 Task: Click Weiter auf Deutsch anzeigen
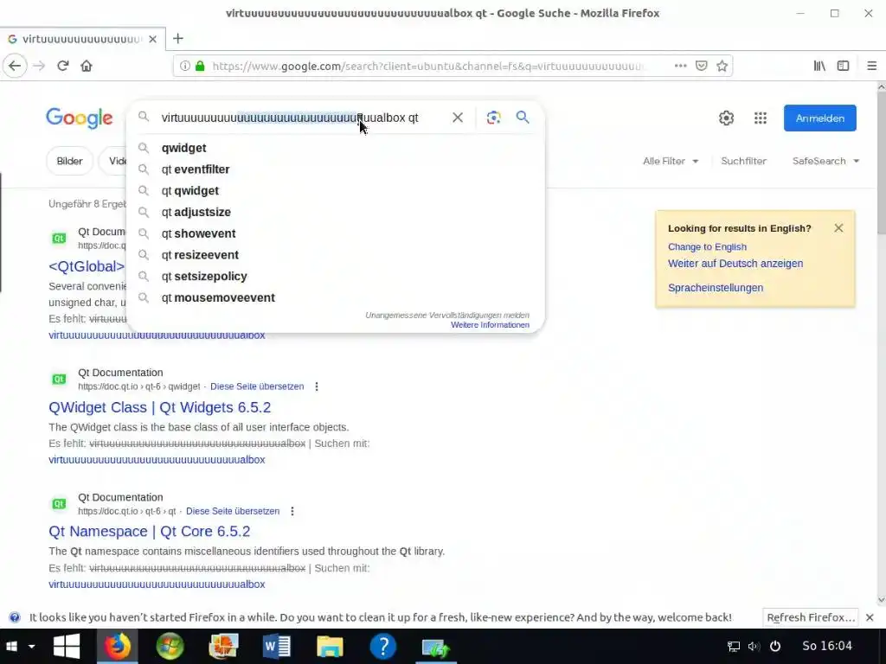click(x=735, y=264)
